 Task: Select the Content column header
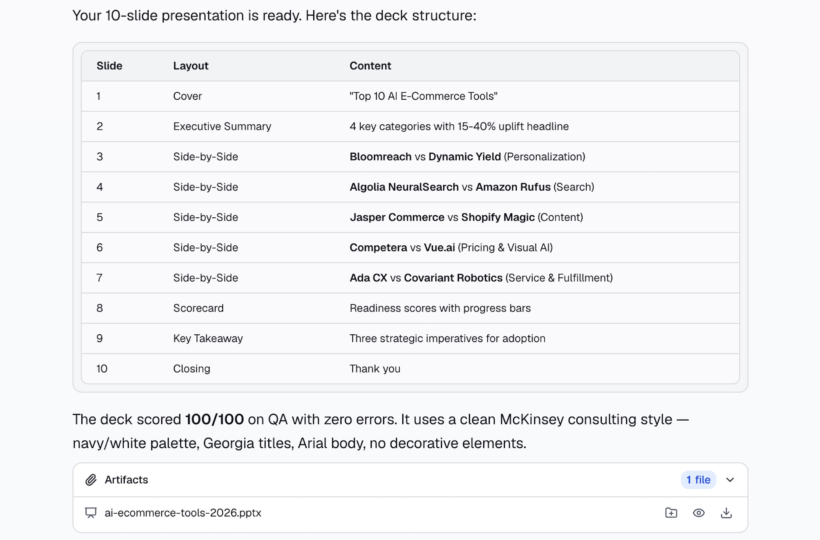[370, 66]
